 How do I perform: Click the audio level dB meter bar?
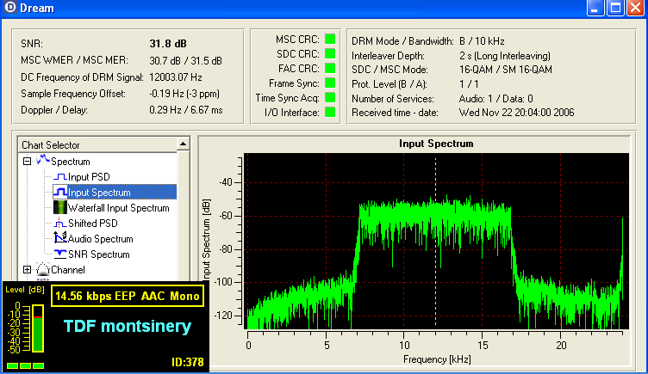(38, 328)
